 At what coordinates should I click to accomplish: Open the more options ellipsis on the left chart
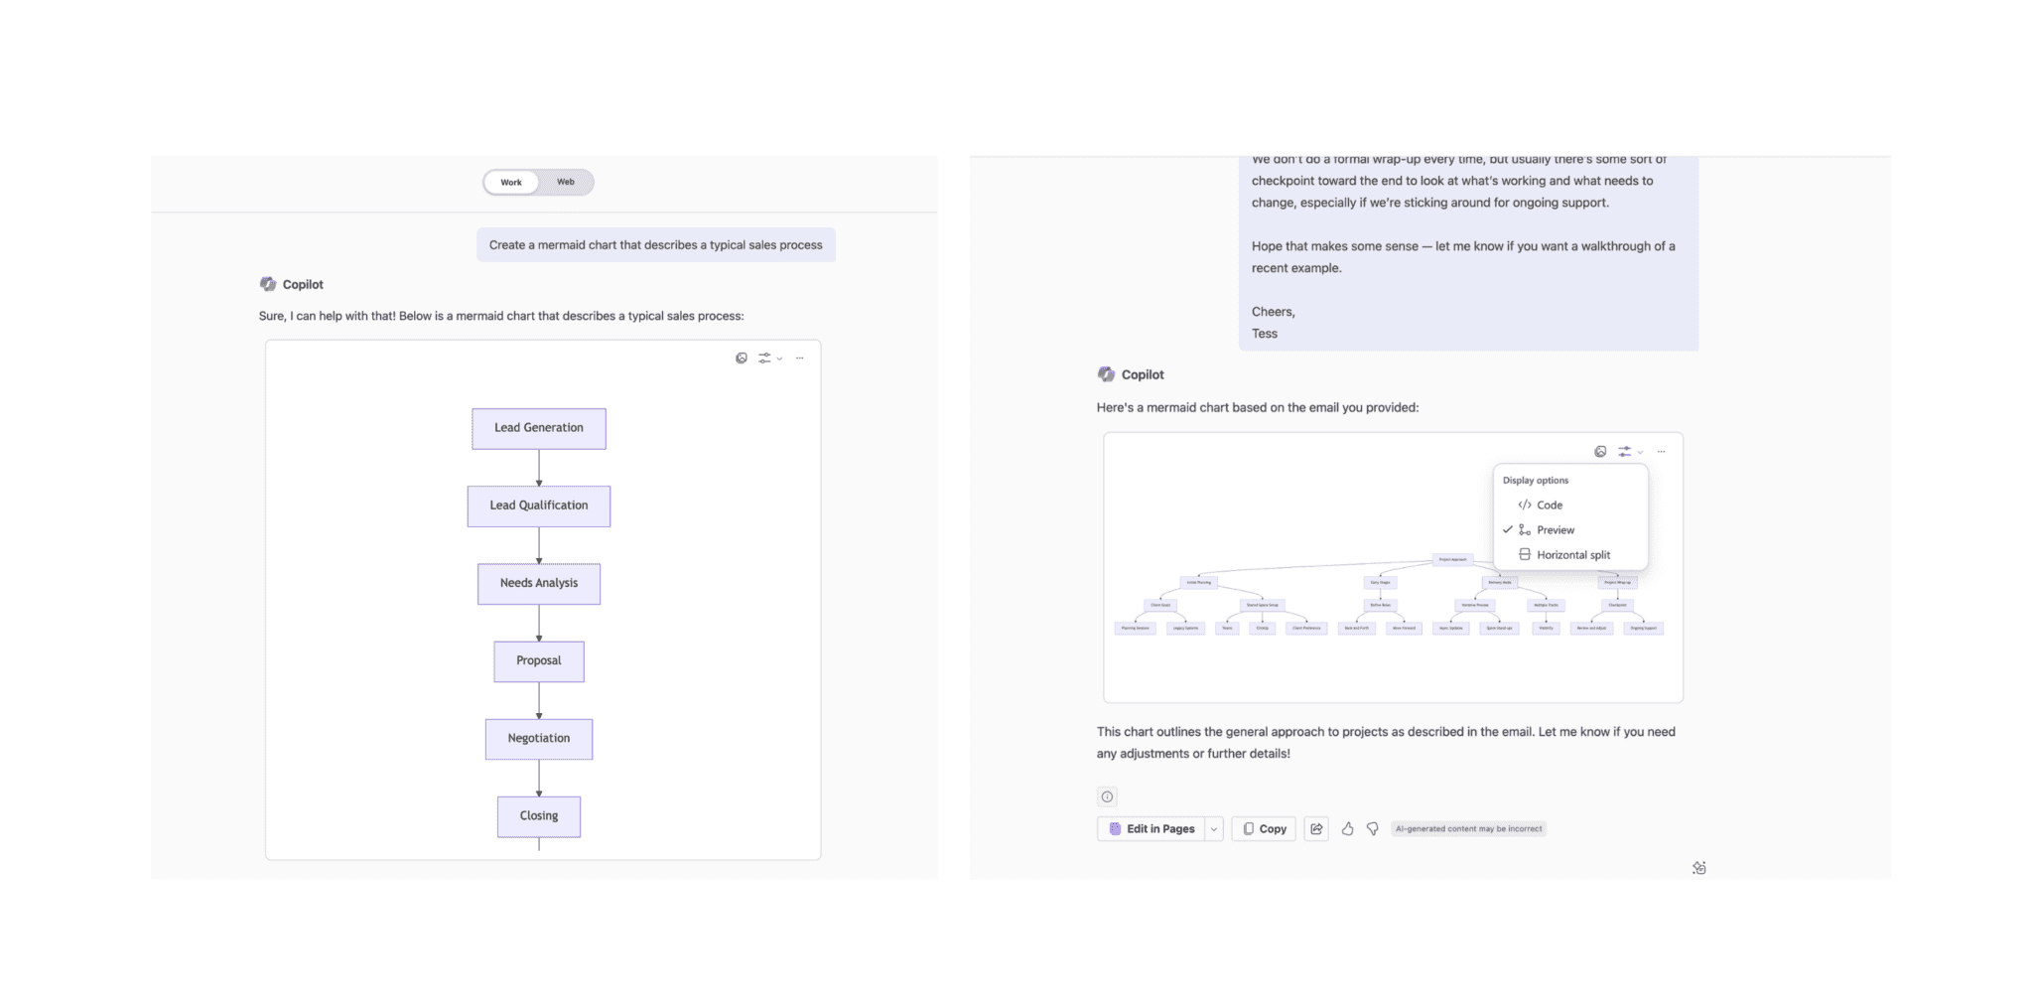tap(800, 359)
